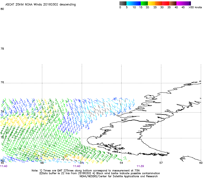The image size is (203, 178).
Task: Click legend scale value "15"
Action: pos(141,7)
